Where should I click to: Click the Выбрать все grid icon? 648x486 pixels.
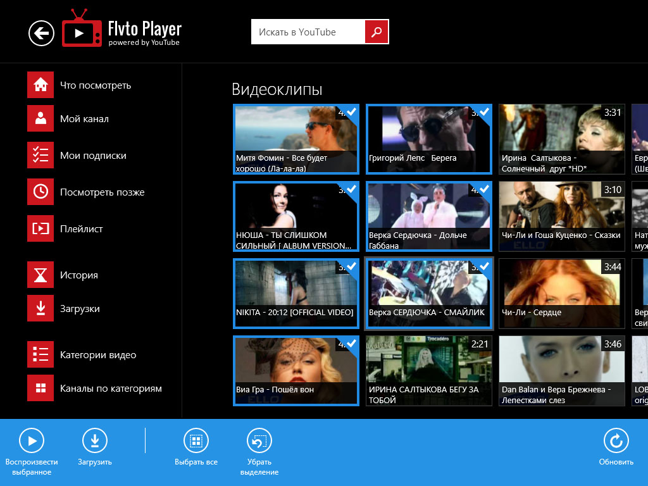pyautogui.click(x=196, y=441)
